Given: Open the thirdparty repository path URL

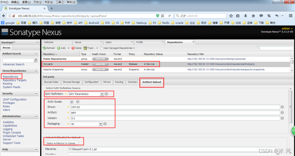Looking at the screenshot, I should tap(221, 64).
